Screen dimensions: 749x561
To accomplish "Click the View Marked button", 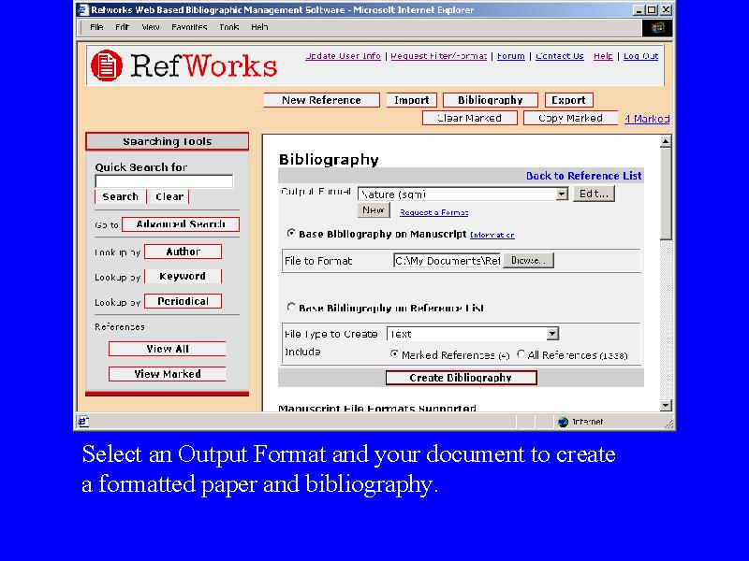I will pyautogui.click(x=168, y=373).
